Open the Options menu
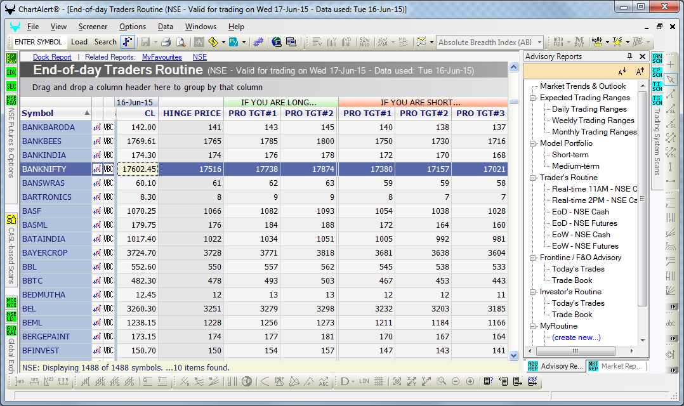The width and height of the screenshot is (684, 406). 133,27
